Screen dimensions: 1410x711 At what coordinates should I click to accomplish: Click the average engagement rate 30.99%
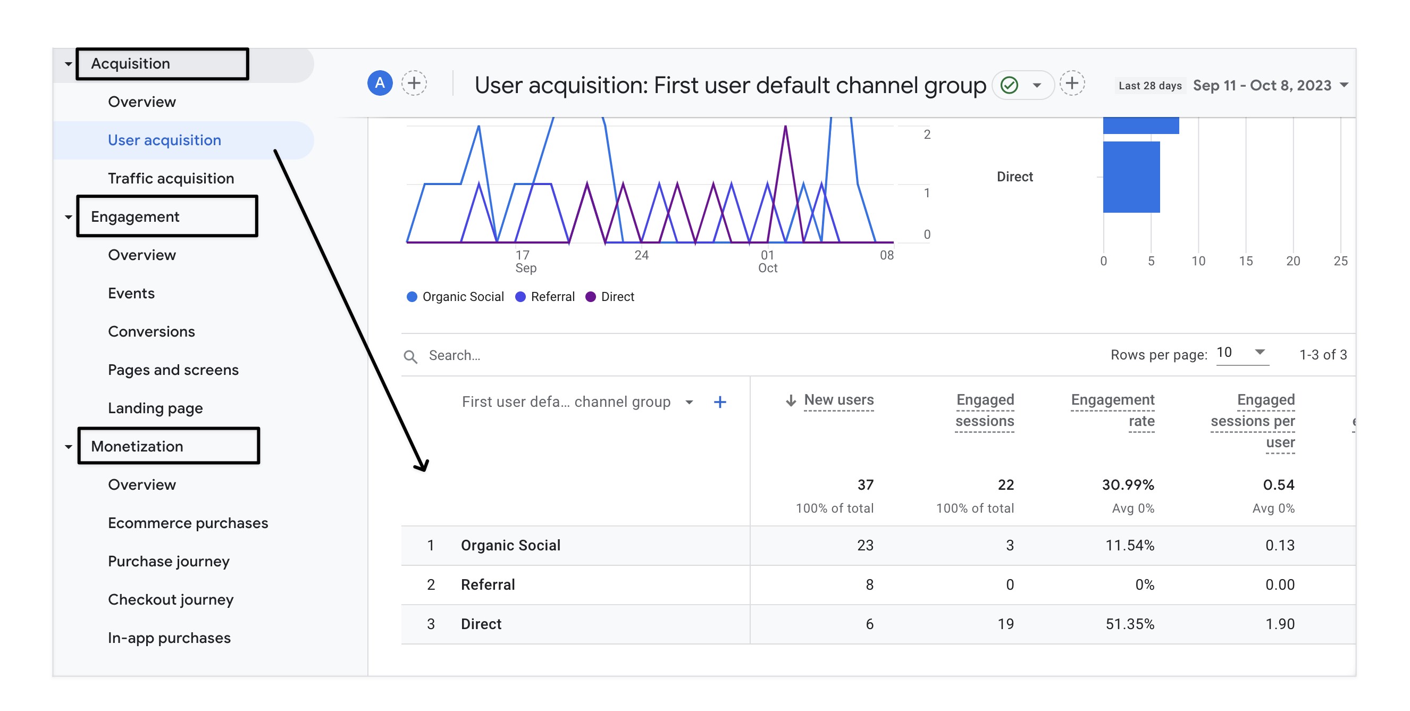click(x=1128, y=485)
